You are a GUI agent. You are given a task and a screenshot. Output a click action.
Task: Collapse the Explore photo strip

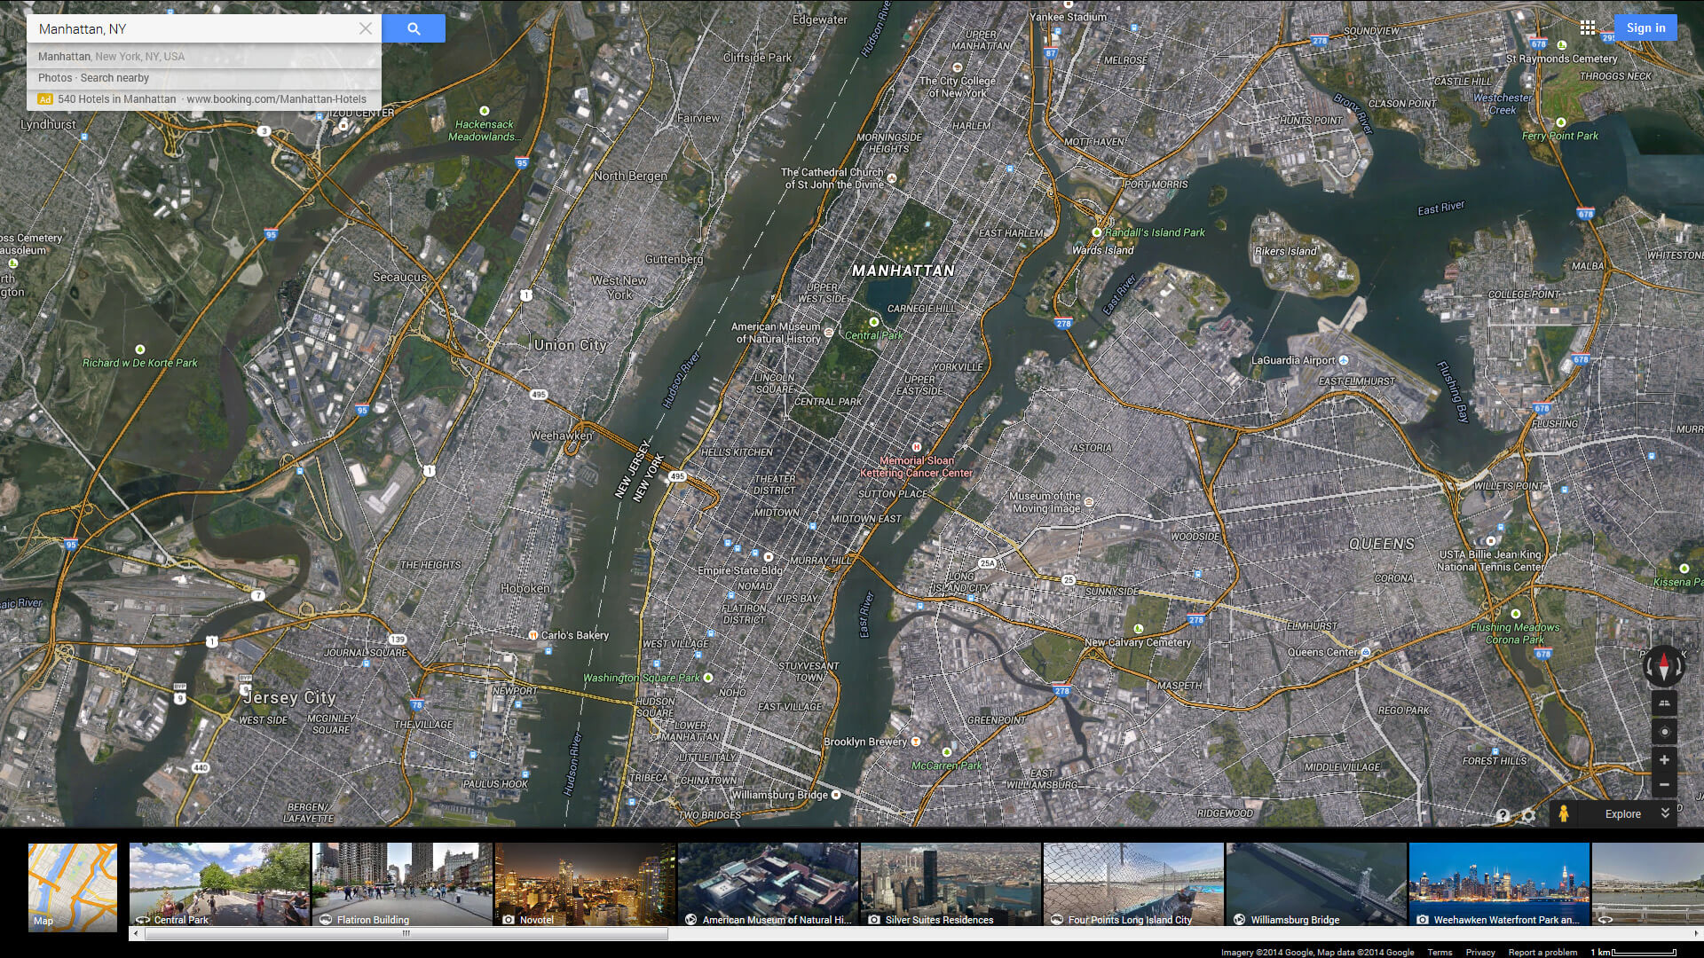tap(1665, 813)
